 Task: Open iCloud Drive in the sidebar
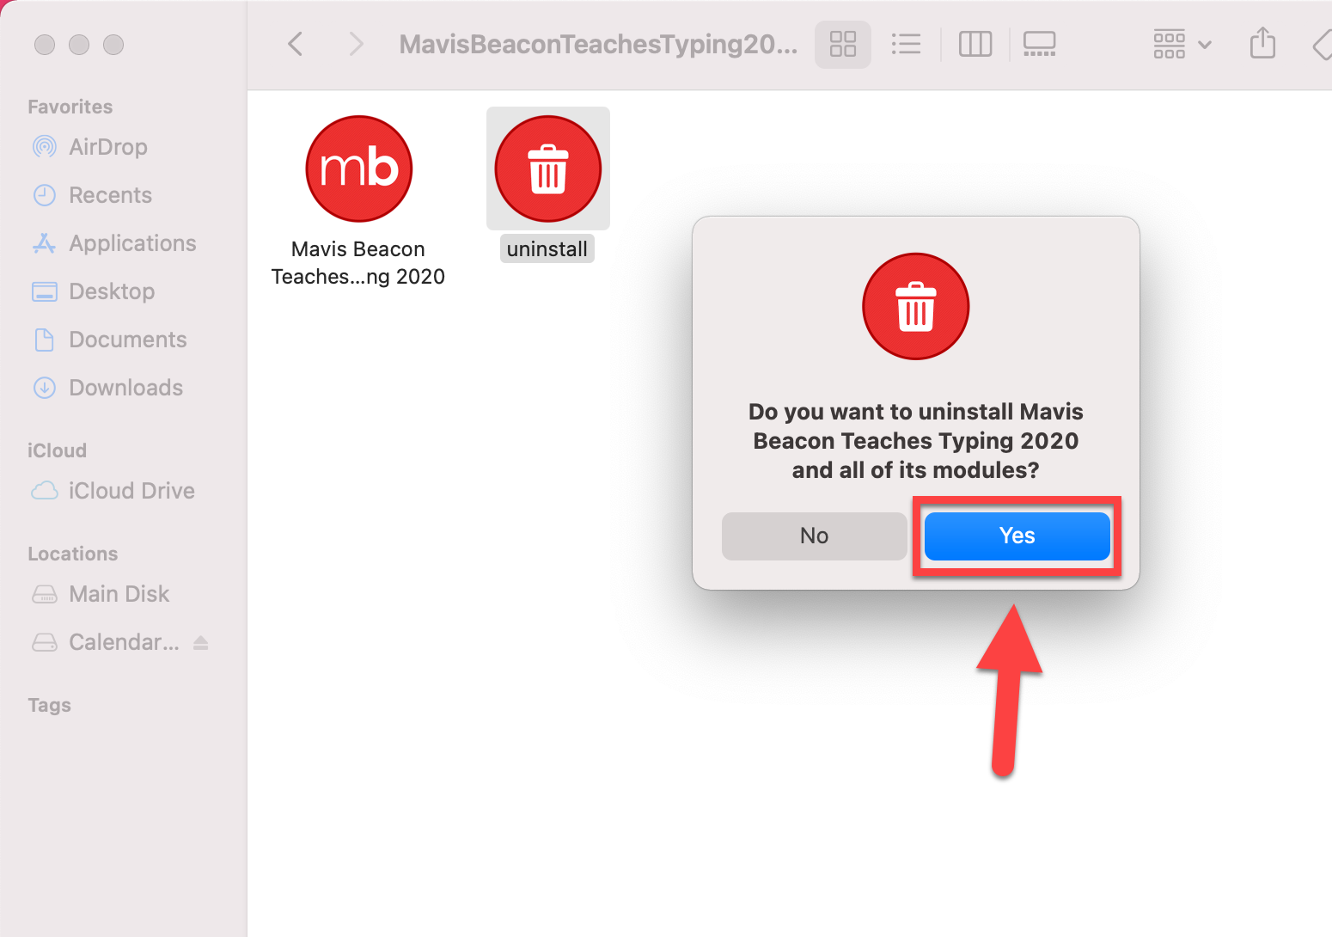pyautogui.click(x=113, y=491)
